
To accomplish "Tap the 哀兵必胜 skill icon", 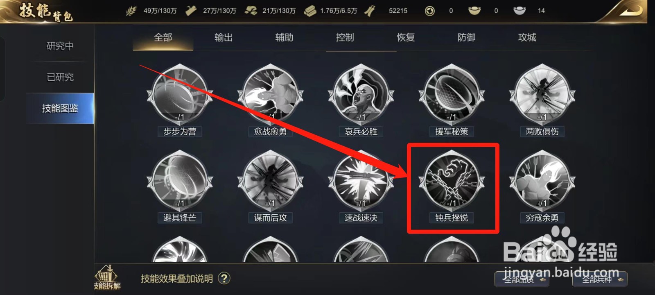I will coord(361,95).
